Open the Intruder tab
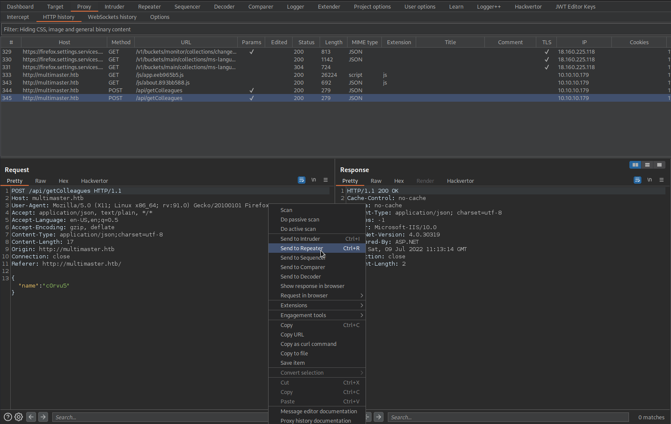671x424 pixels. click(x=114, y=6)
